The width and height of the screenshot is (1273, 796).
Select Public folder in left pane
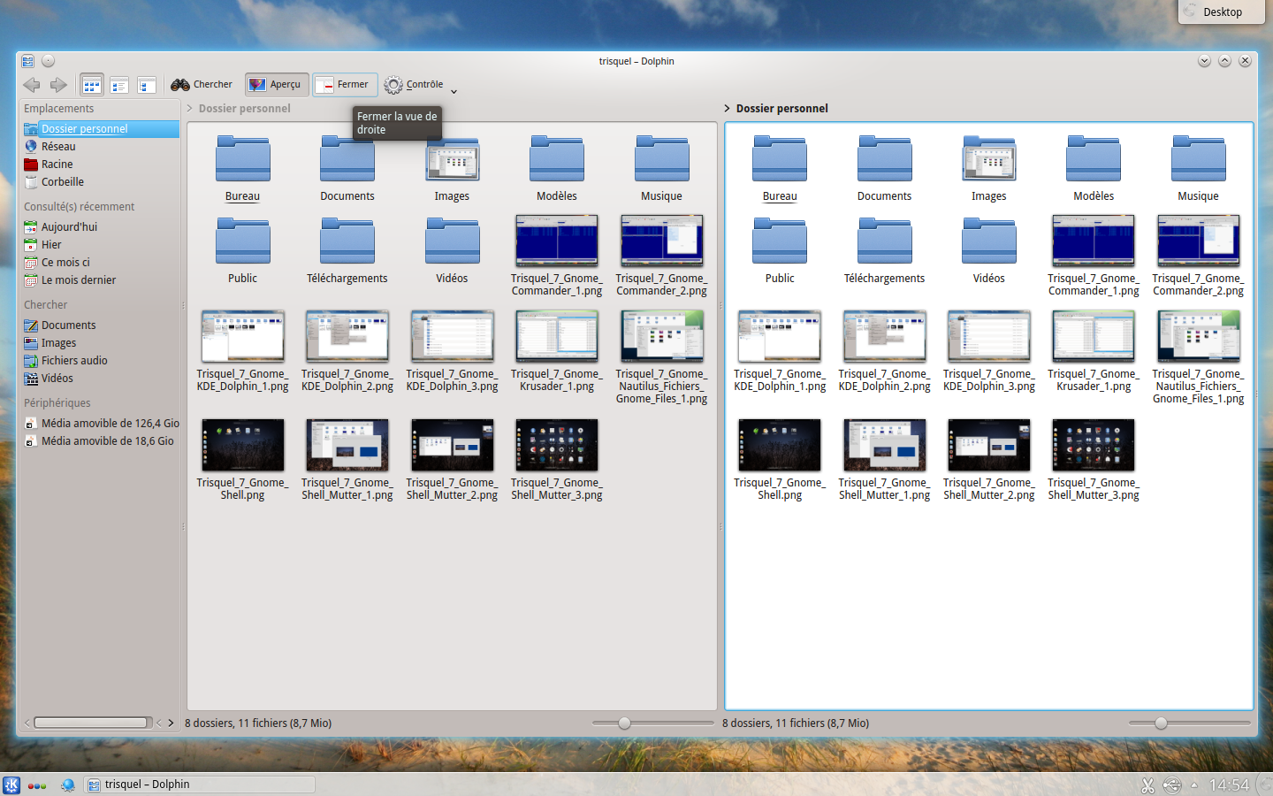[242, 250]
